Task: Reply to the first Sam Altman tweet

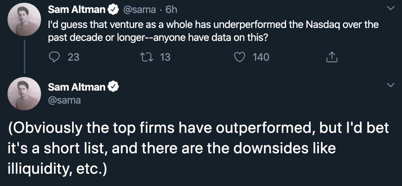Action: (x=55, y=57)
